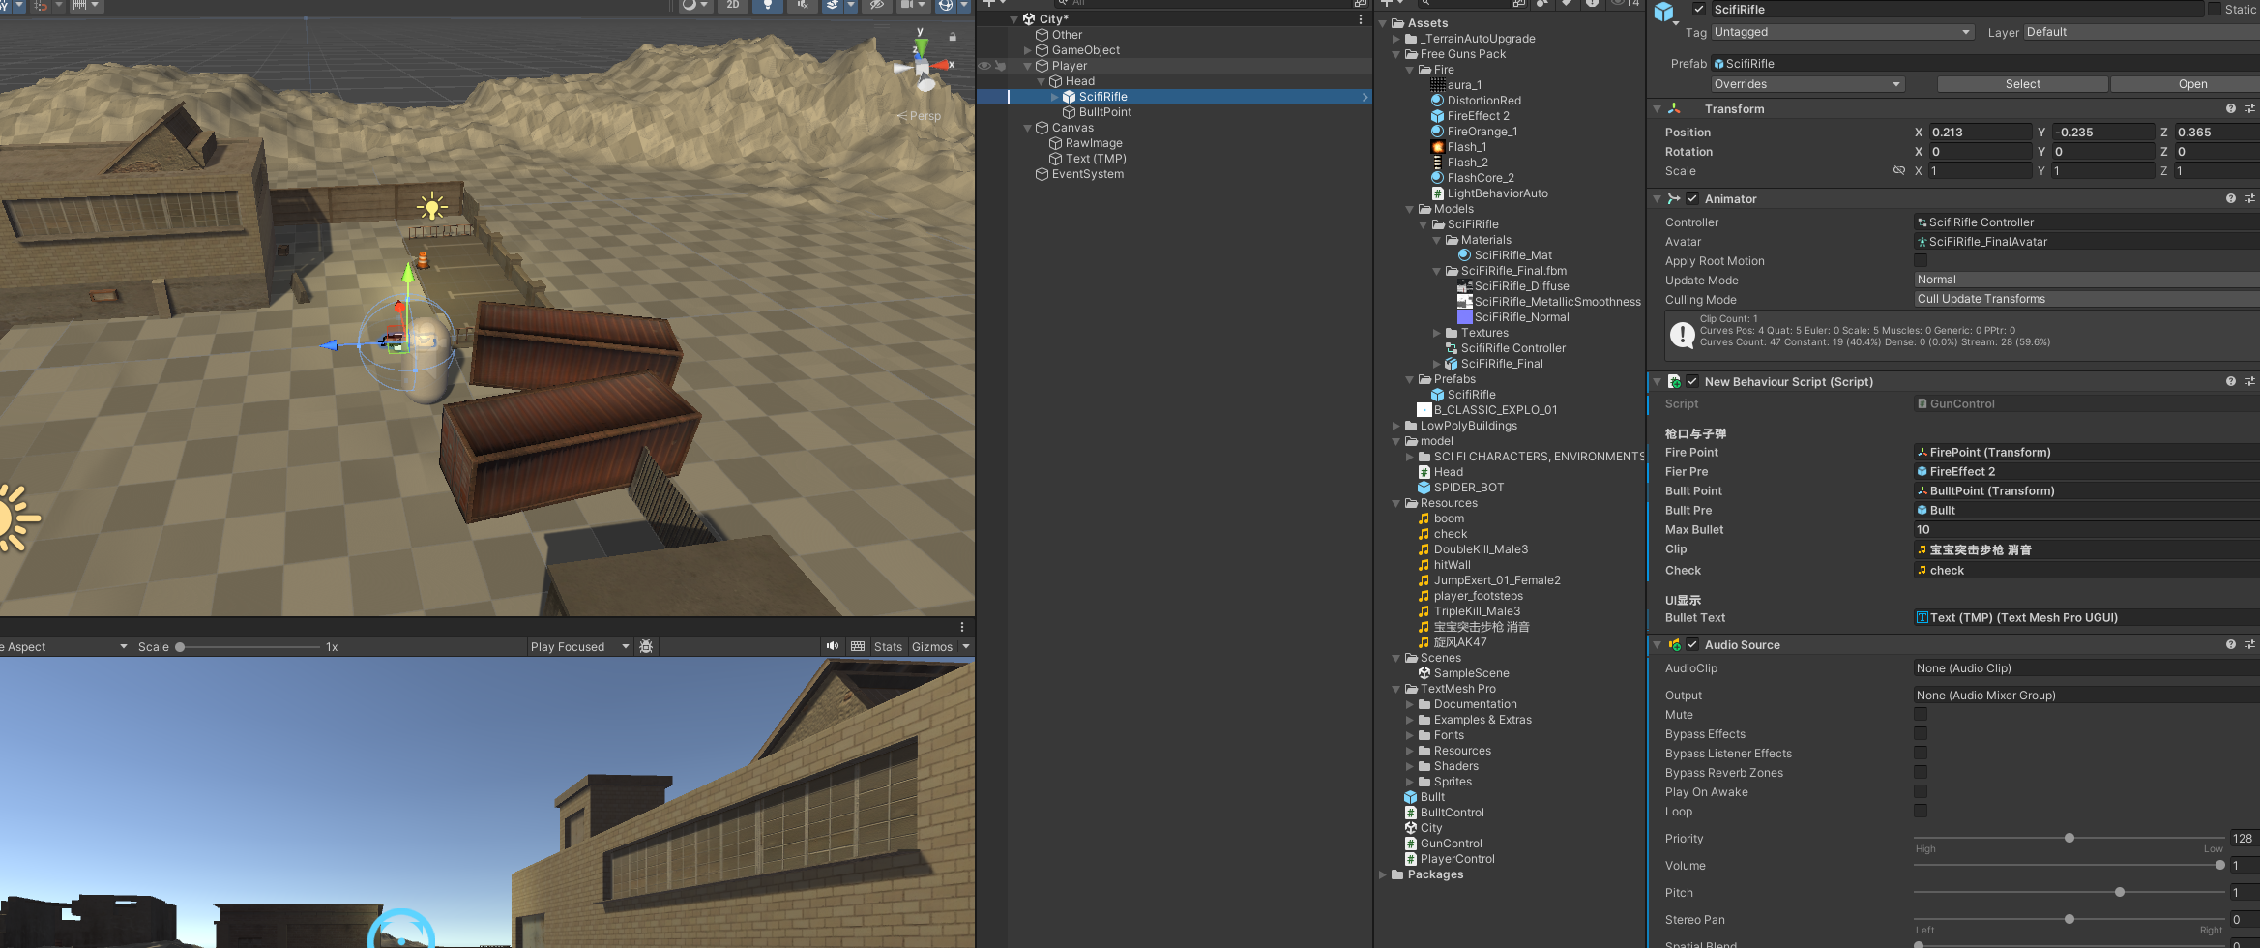Screen dimensions: 2260x948
Task: Toggle Play On Awake checkbox
Action: click(x=1921, y=792)
